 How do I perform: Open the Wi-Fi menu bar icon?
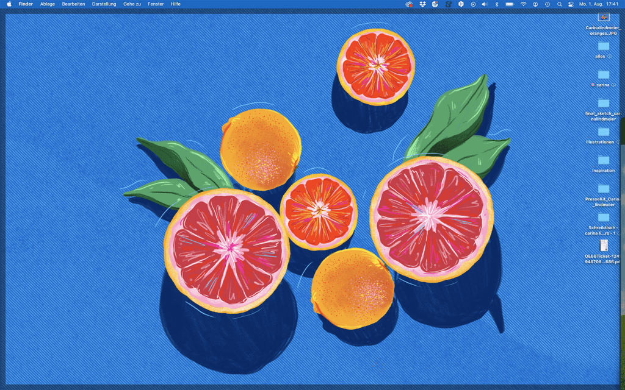point(523,4)
